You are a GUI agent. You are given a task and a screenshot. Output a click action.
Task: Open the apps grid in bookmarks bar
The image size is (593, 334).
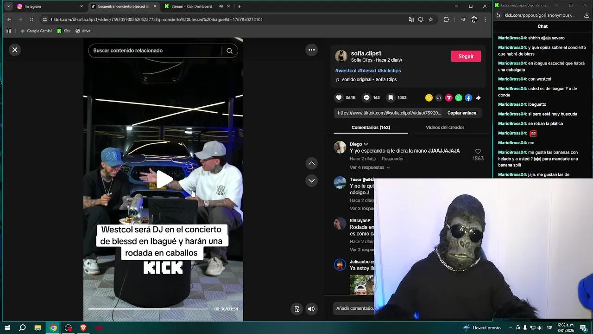pos(8,31)
